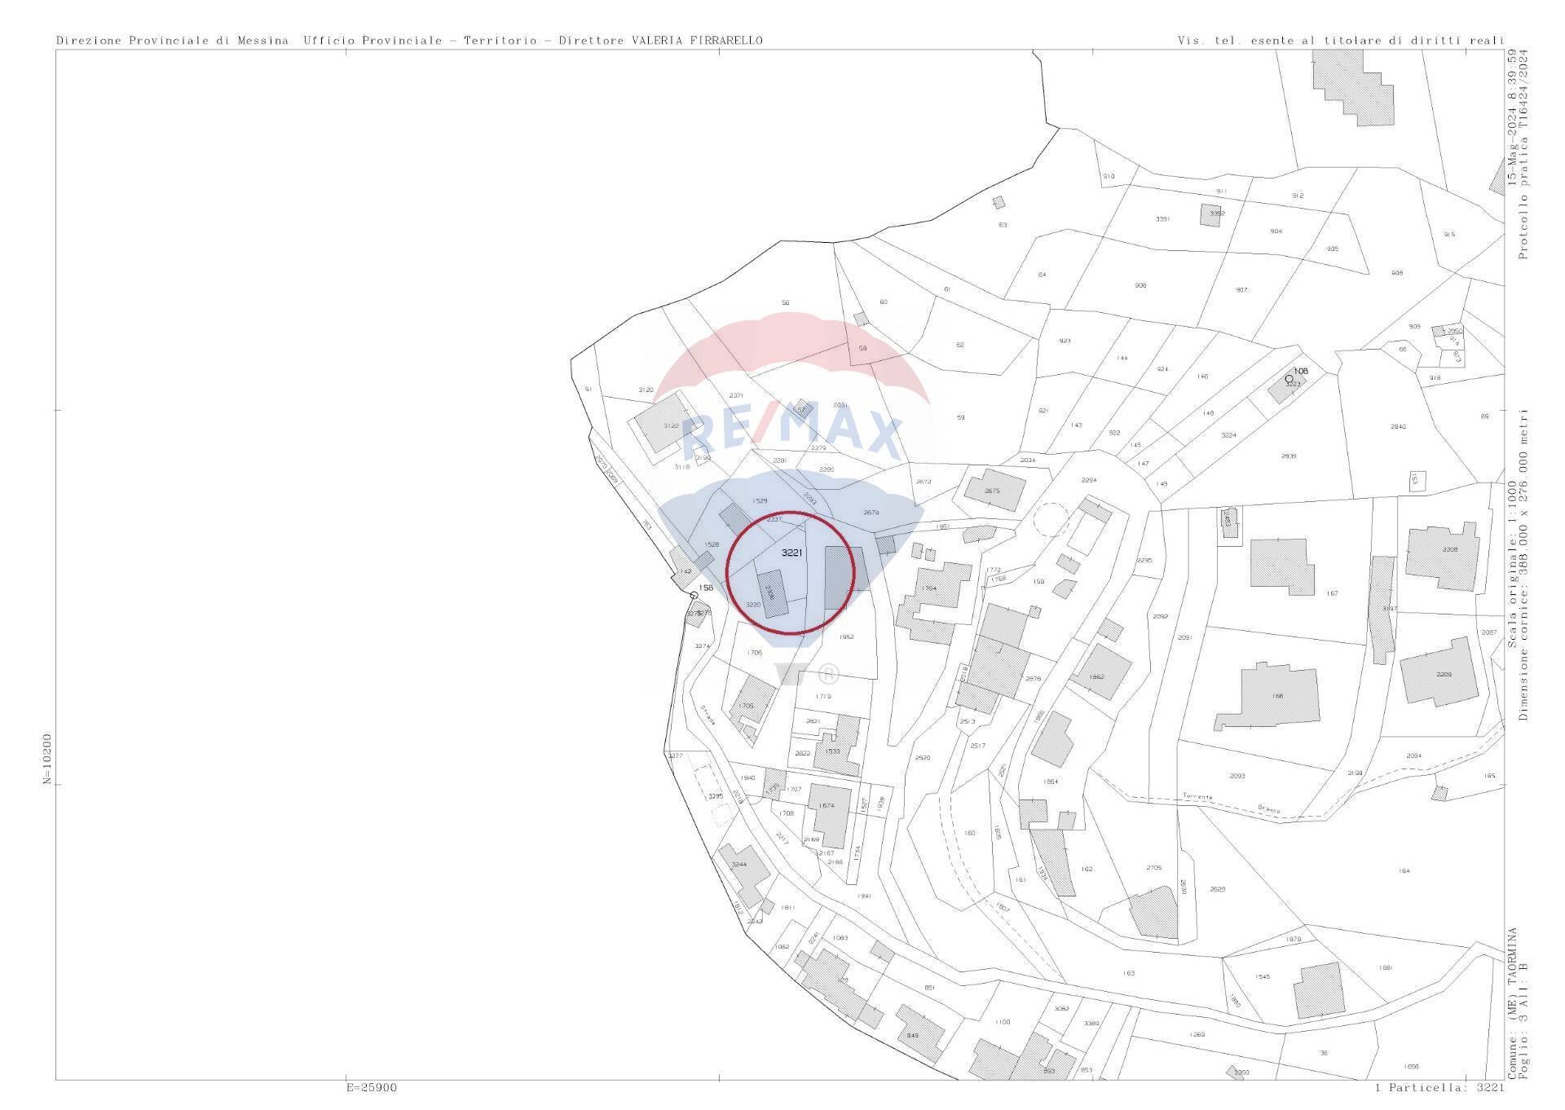Click the highlighted parcel label 3221
This screenshot has width=1565, height=1110.
click(792, 553)
